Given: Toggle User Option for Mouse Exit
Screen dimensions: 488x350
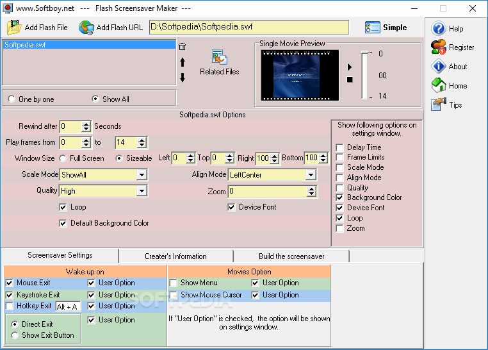Looking at the screenshot, I should point(91,283).
